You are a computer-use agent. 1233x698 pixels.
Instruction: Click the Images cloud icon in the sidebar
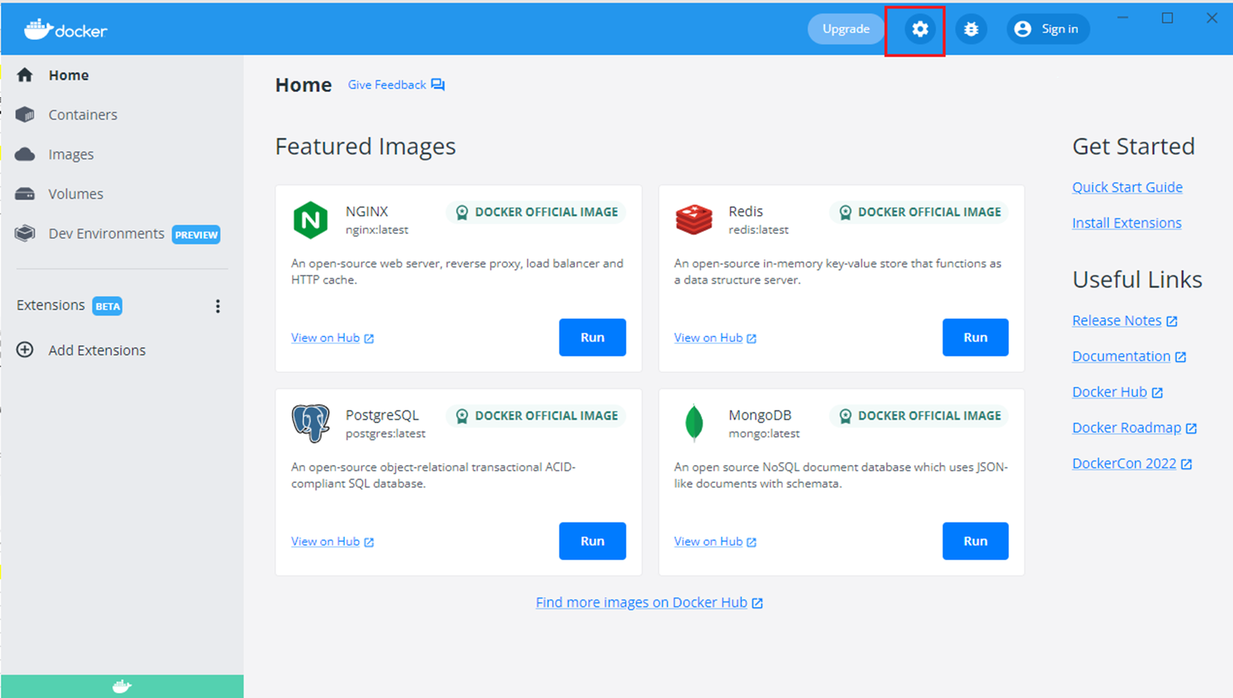point(25,154)
